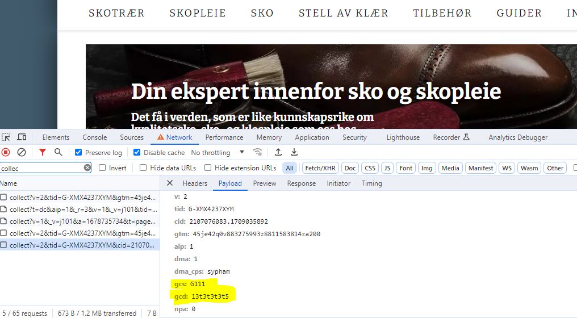The height and width of the screenshot is (318, 577).
Task: Stop recording network log
Action: [x=6, y=152]
